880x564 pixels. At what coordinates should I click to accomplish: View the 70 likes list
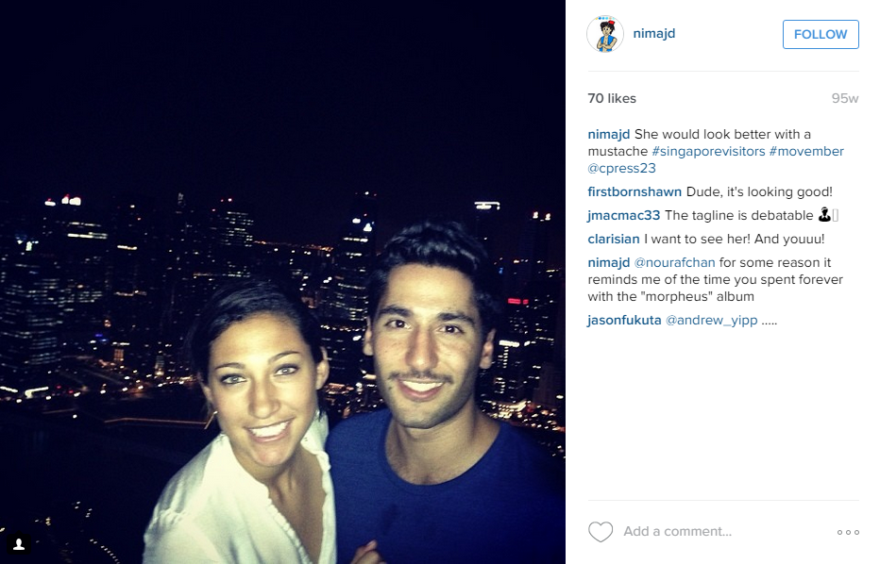point(612,98)
